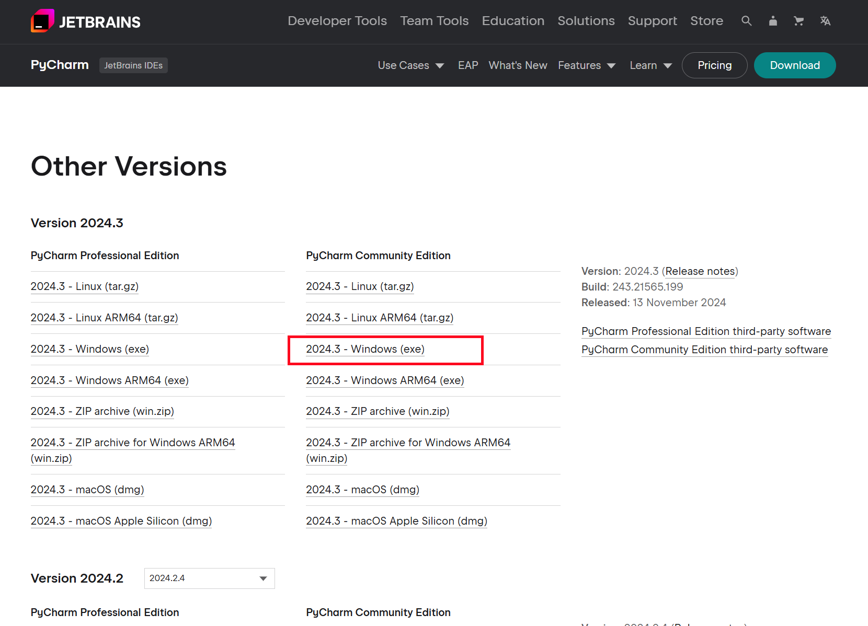
Task: Open the language selector icon
Action: (825, 21)
